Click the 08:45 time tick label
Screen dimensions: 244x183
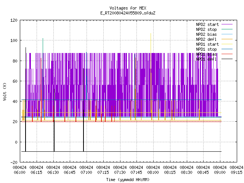pos(203,173)
